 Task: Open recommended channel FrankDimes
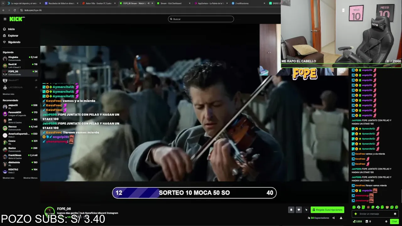click(20, 157)
